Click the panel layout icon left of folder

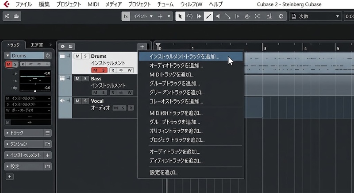(7, 16)
